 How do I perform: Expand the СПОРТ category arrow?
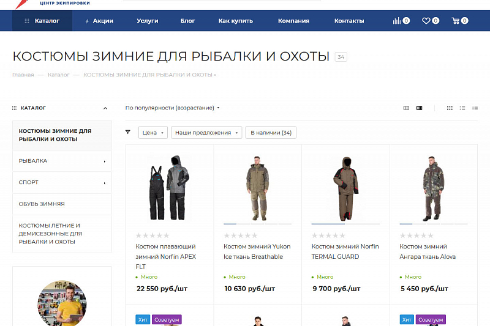(x=105, y=183)
